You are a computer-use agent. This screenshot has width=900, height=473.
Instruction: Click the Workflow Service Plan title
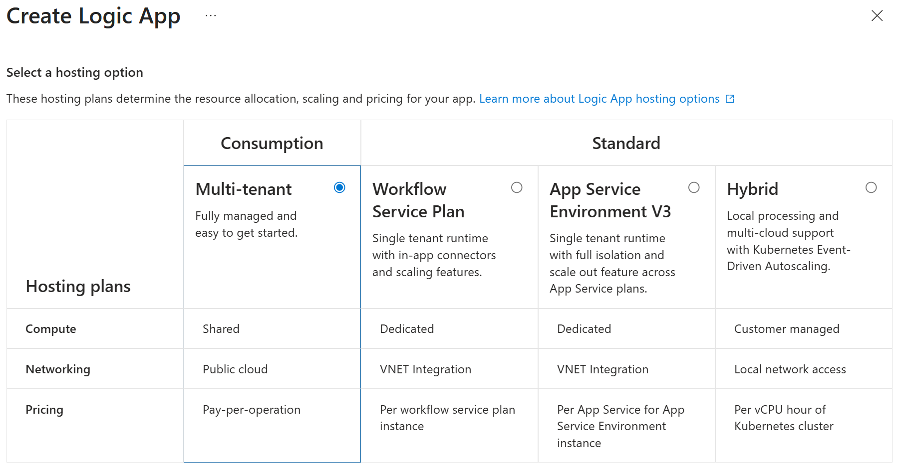[418, 200]
